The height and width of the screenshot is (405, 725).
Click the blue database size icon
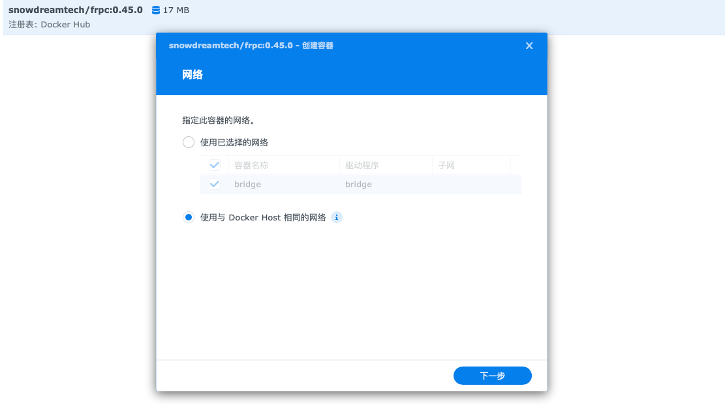coord(155,10)
